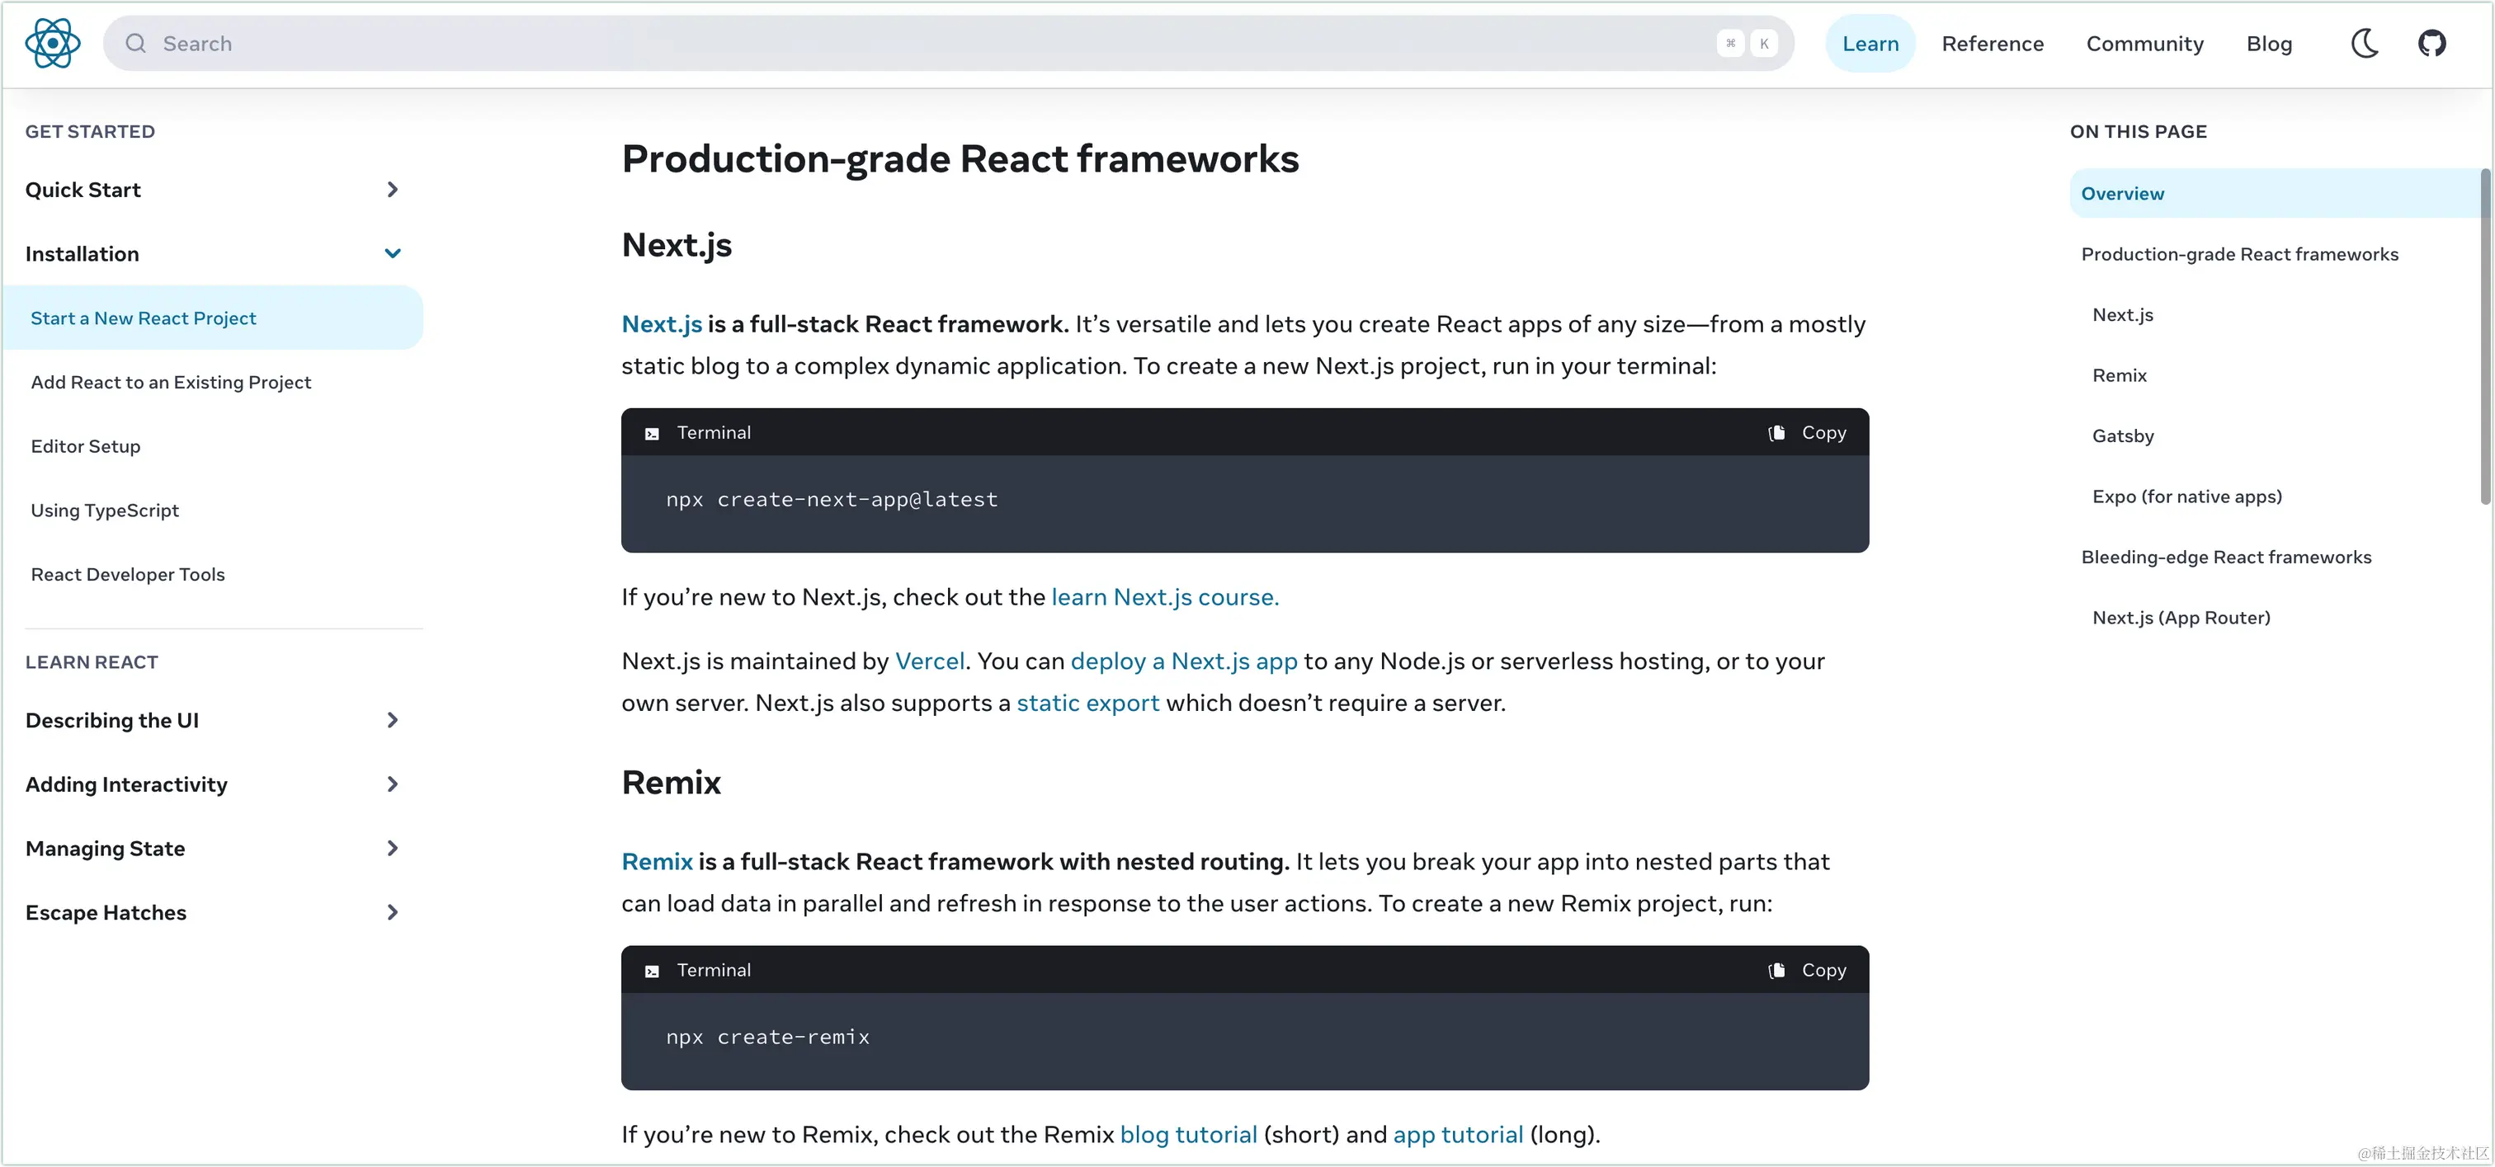Click the React logo icon

pos(52,44)
